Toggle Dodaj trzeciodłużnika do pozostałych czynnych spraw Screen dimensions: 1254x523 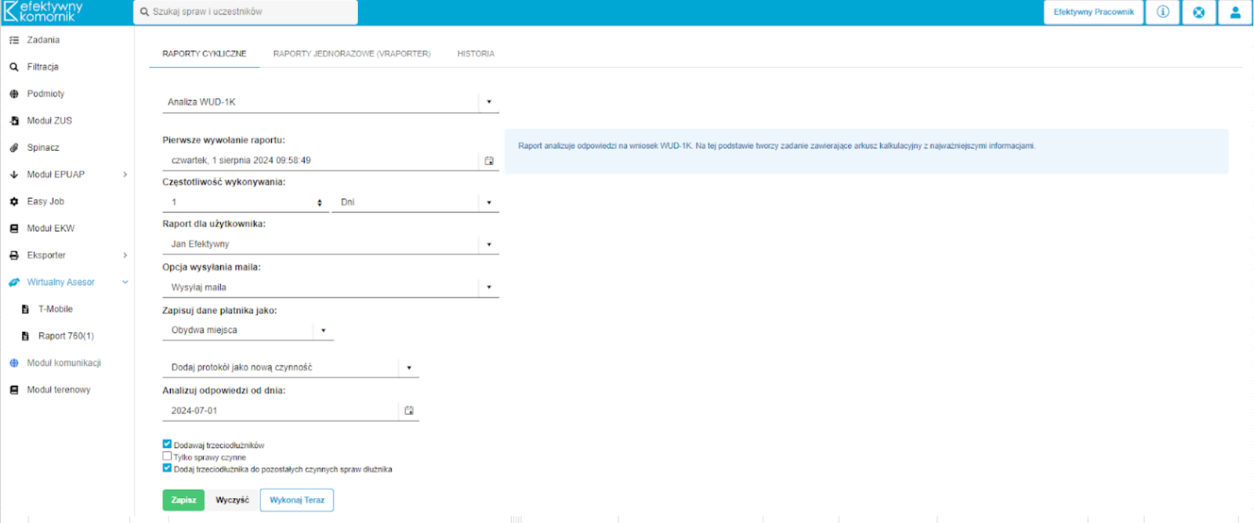pos(167,468)
